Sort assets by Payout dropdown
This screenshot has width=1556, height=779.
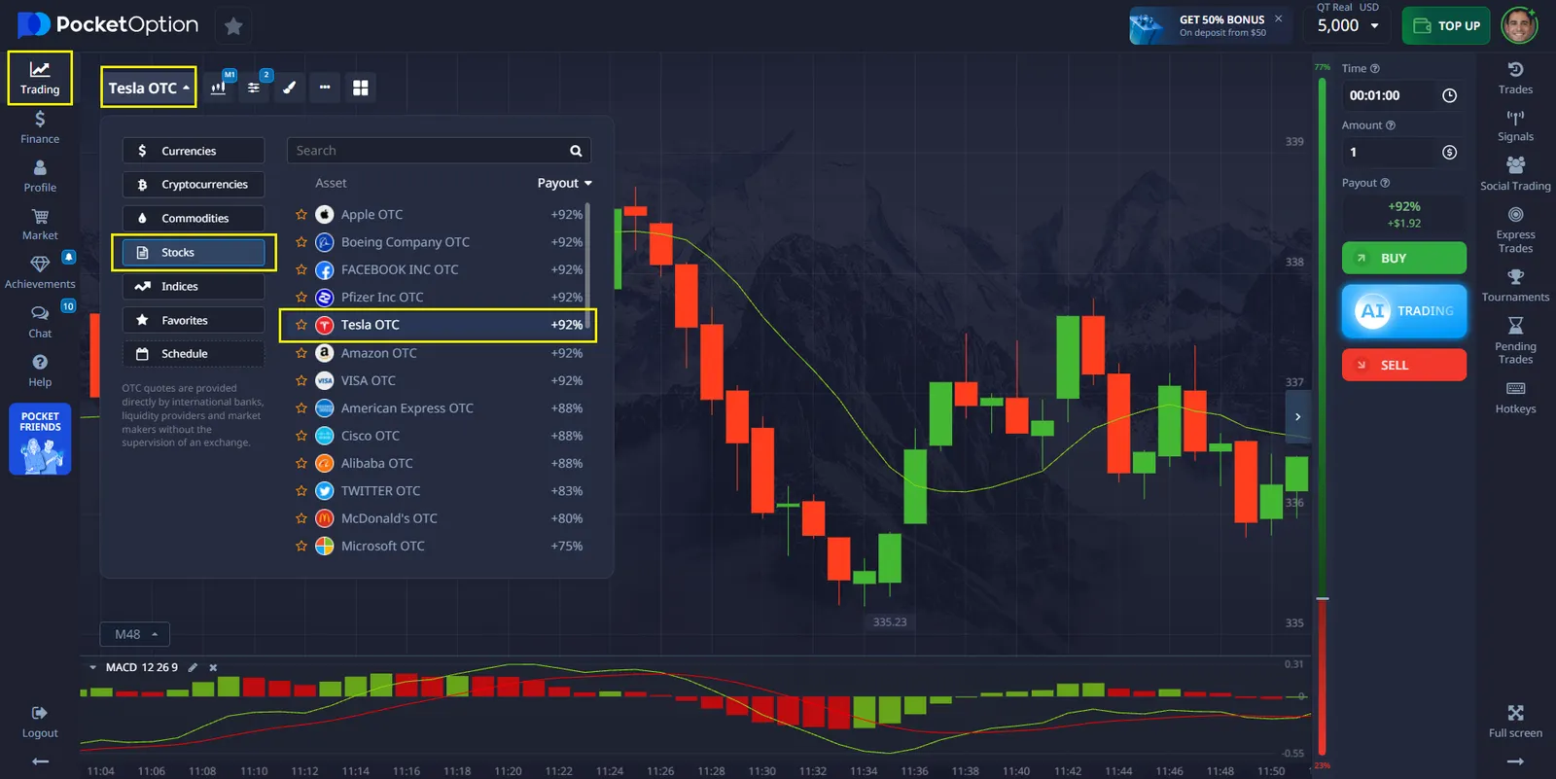pos(564,183)
